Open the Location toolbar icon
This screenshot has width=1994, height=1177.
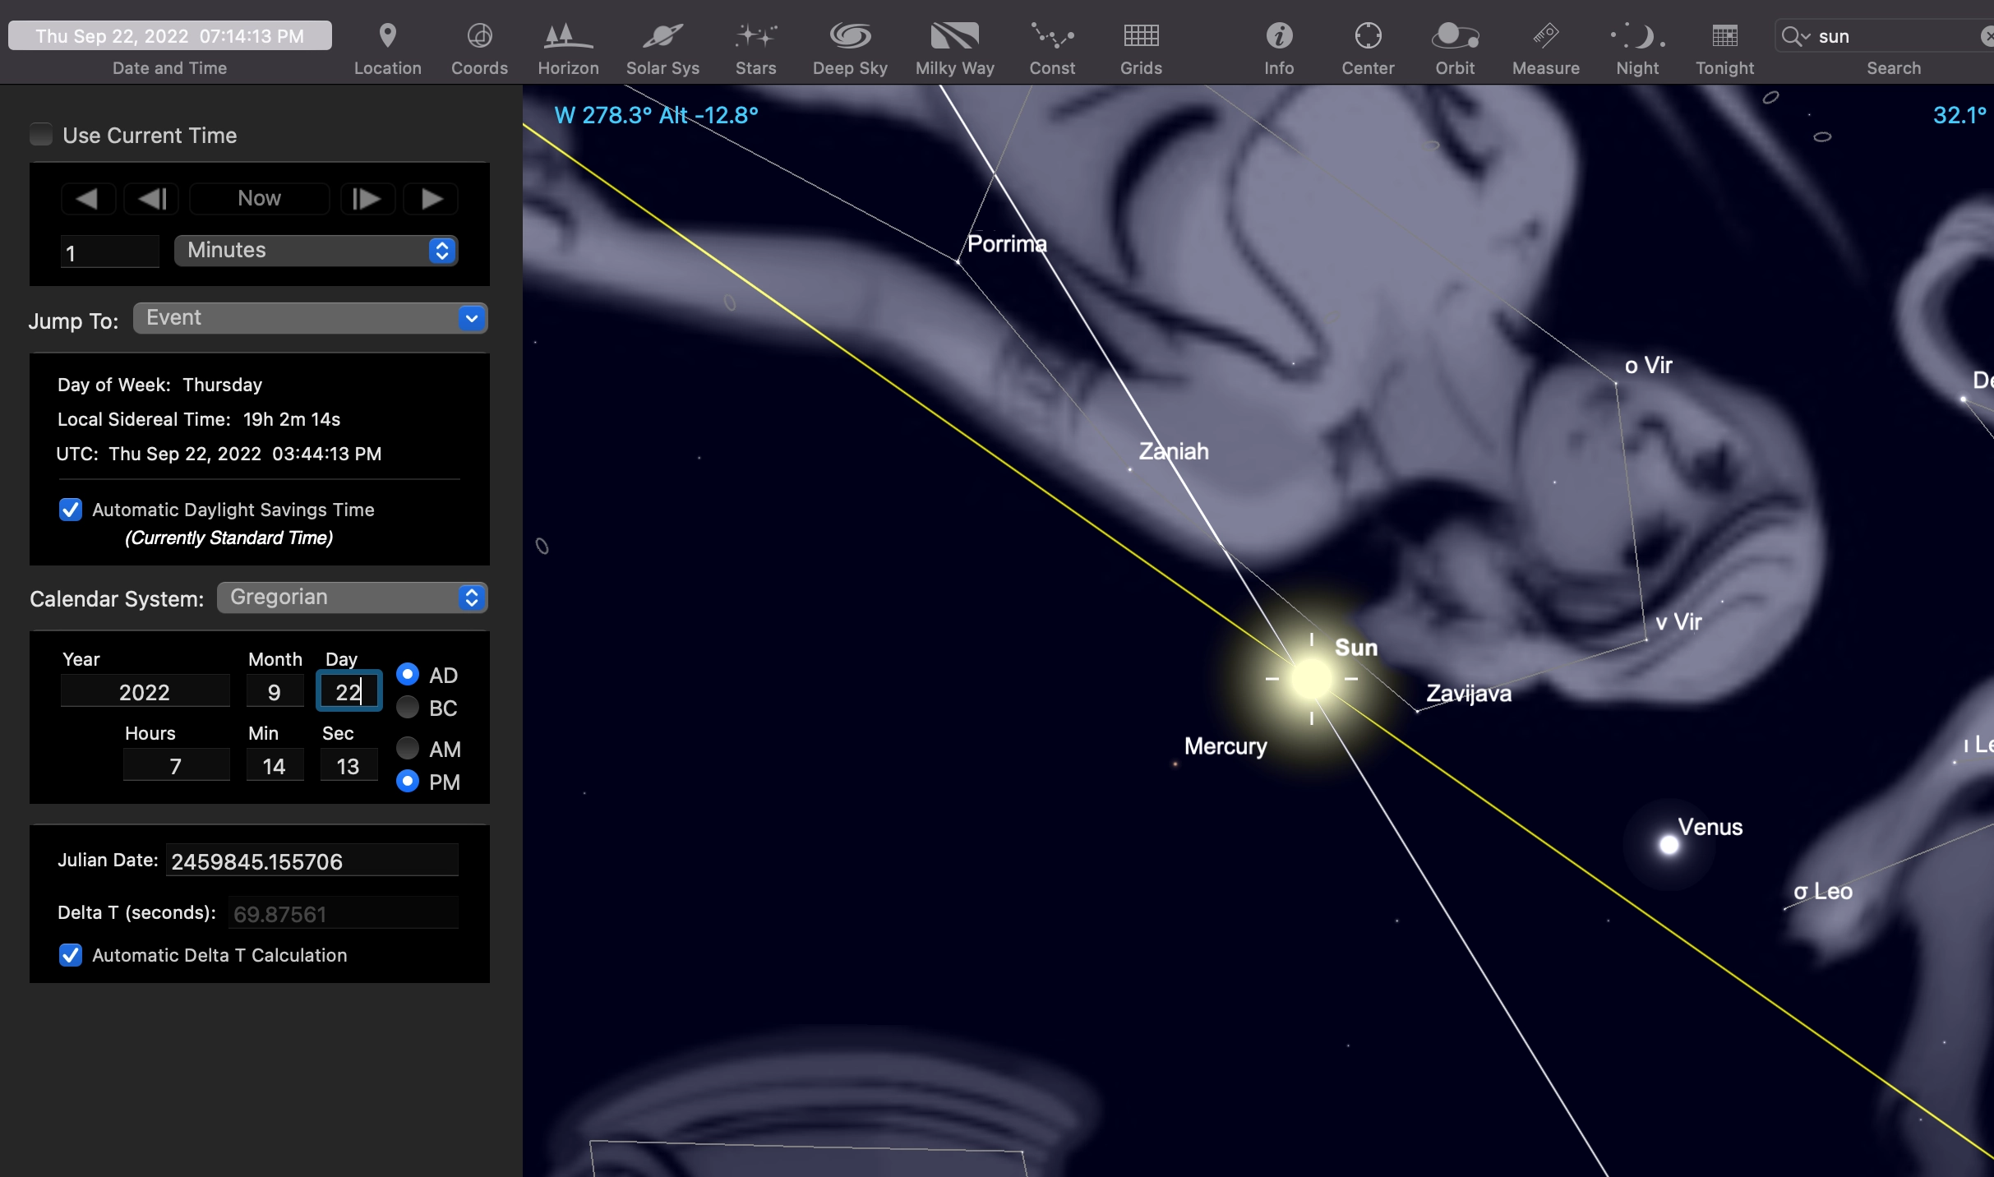coord(387,36)
